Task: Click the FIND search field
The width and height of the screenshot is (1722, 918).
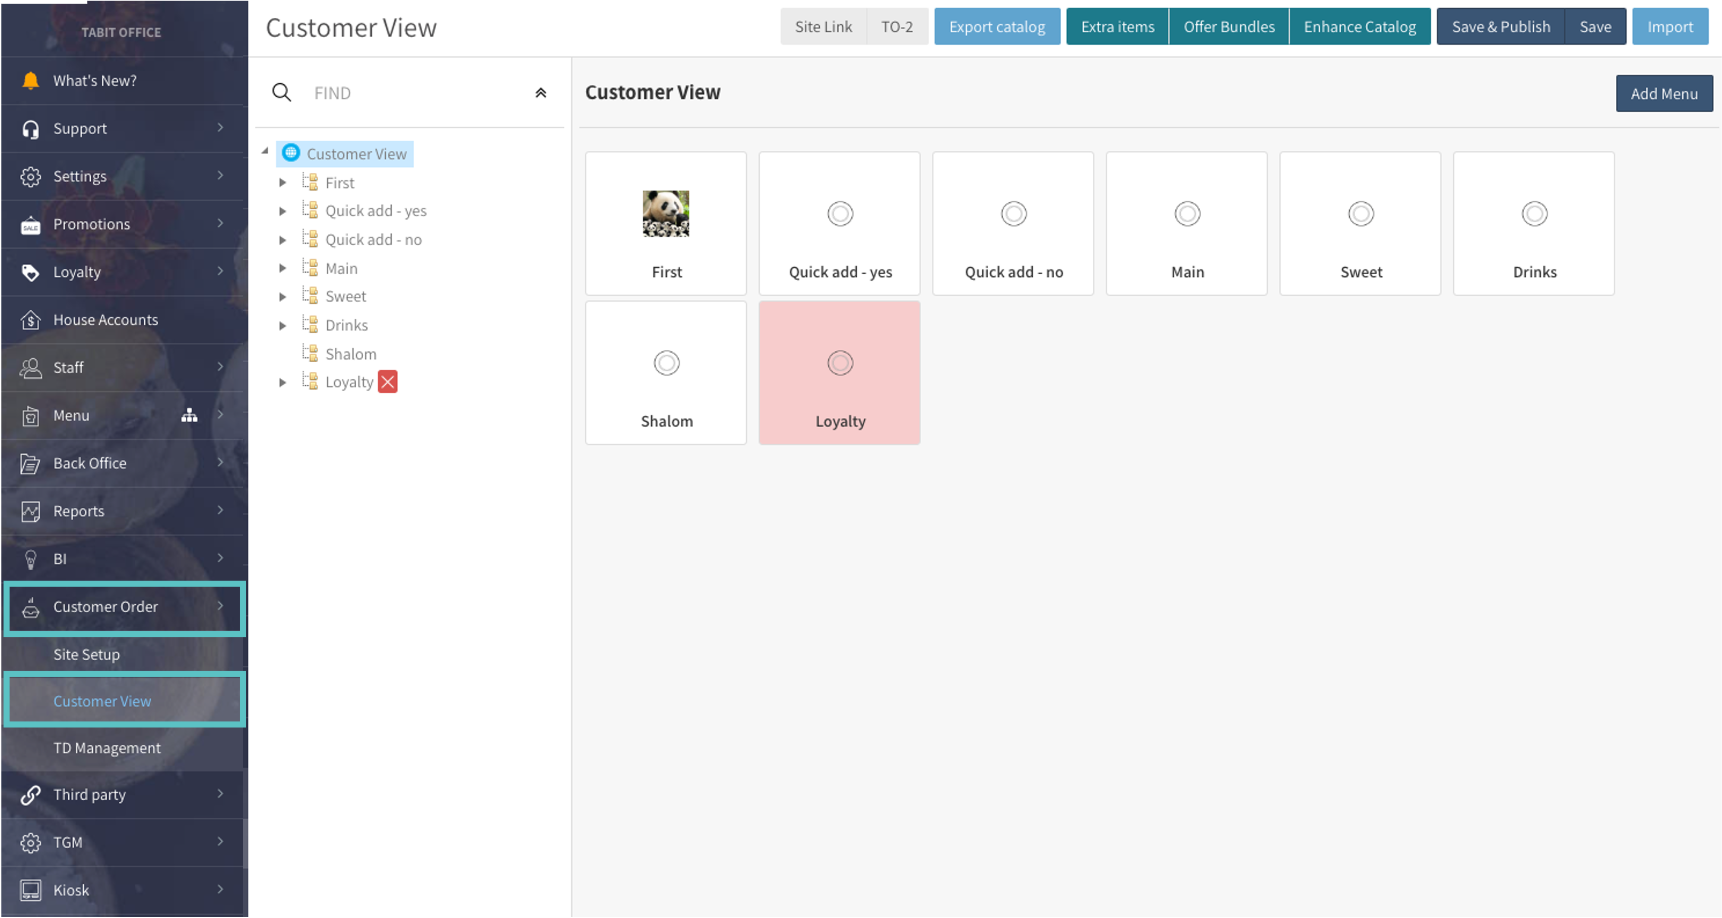Action: pos(415,93)
